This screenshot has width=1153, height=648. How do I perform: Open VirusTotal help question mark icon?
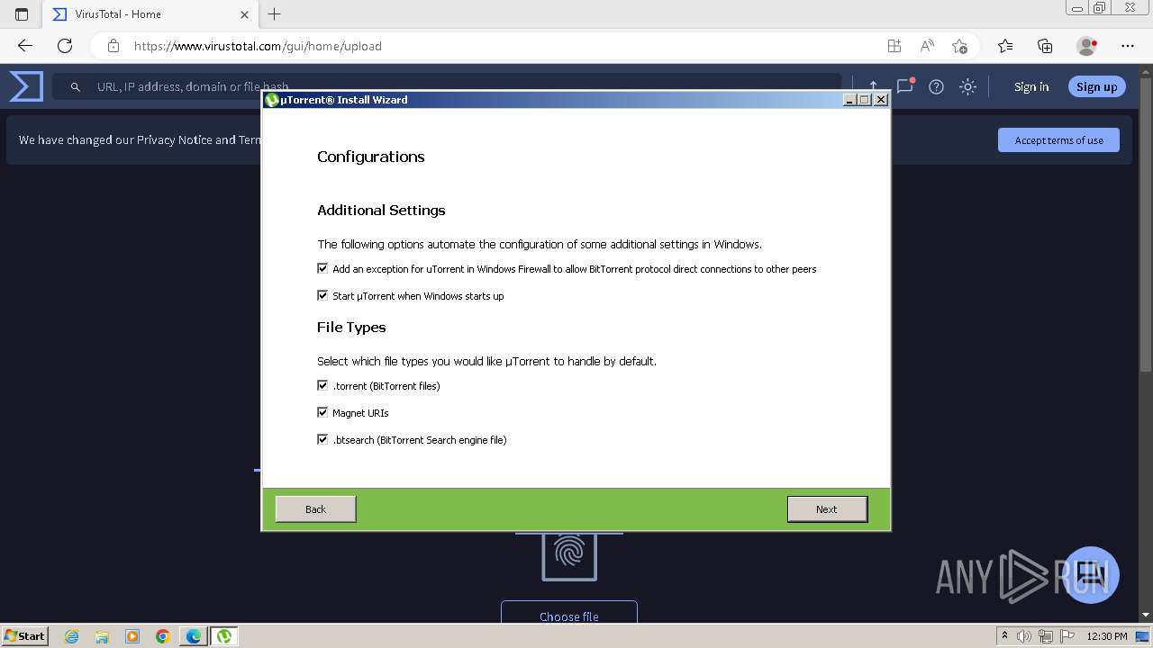pos(936,86)
